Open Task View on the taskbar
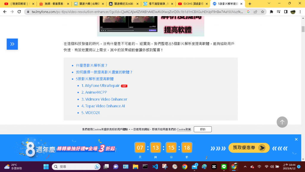 tap(106, 167)
